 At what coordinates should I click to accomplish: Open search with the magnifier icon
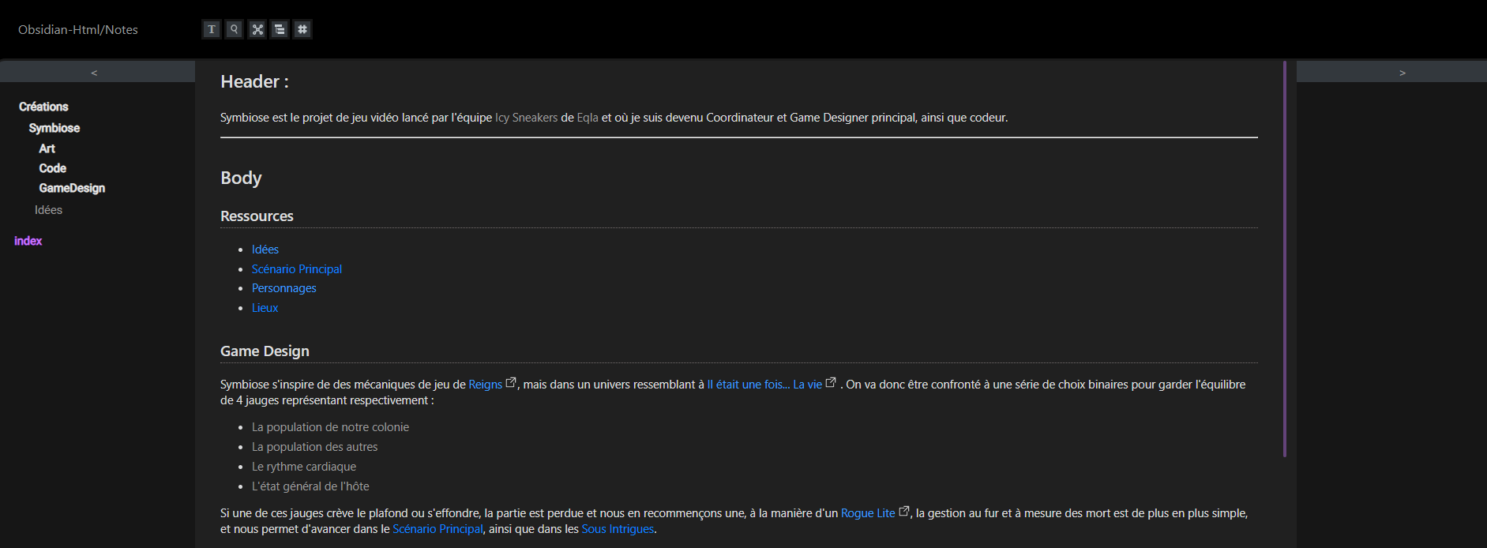235,29
